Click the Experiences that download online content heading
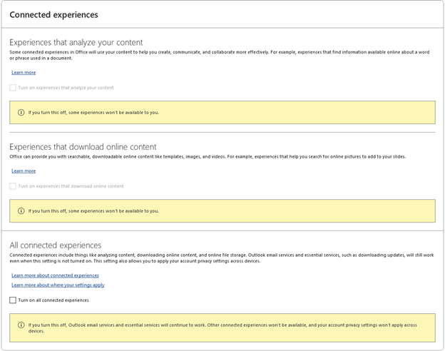This screenshot has width=445, height=351. coord(83,147)
